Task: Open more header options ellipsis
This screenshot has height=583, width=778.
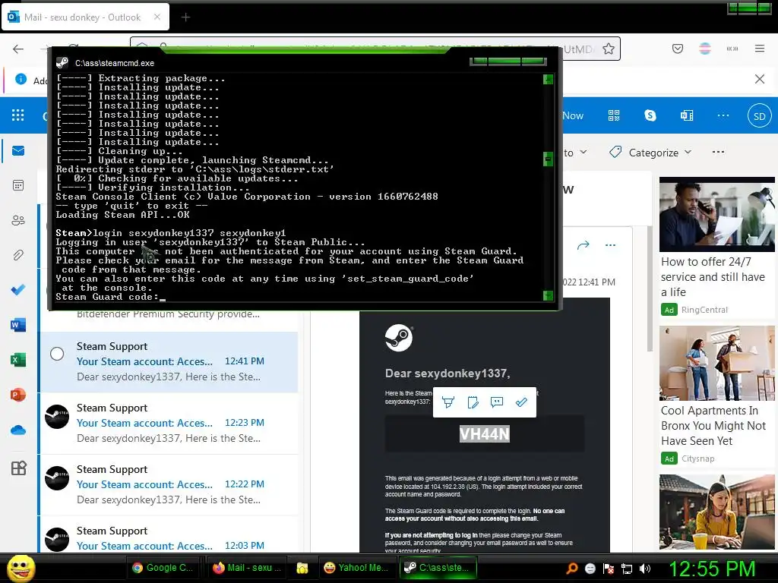Action: pyautogui.click(x=723, y=115)
